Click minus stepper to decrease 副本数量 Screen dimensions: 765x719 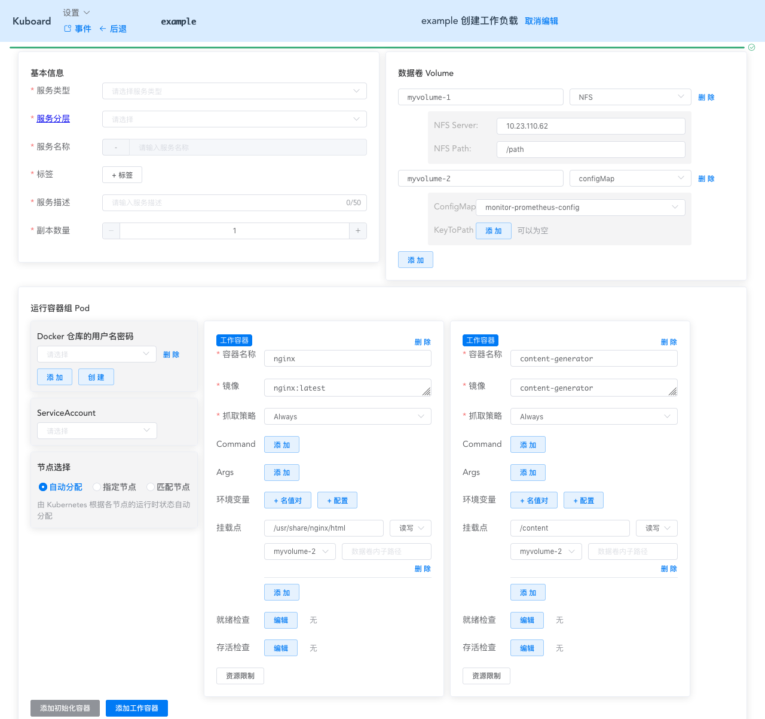coord(111,230)
